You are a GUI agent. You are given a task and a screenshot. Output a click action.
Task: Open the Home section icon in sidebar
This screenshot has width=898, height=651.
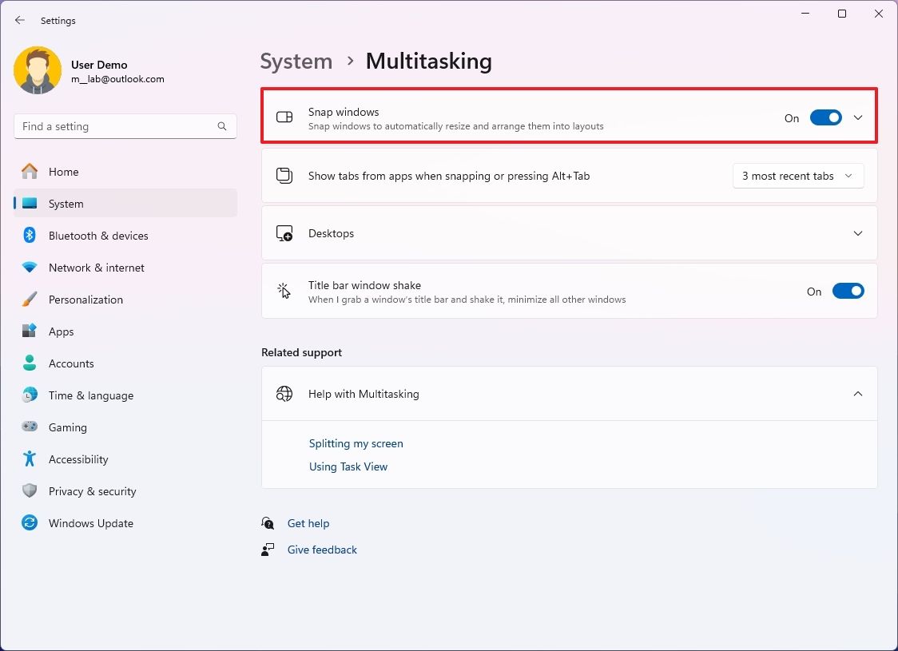tap(30, 172)
